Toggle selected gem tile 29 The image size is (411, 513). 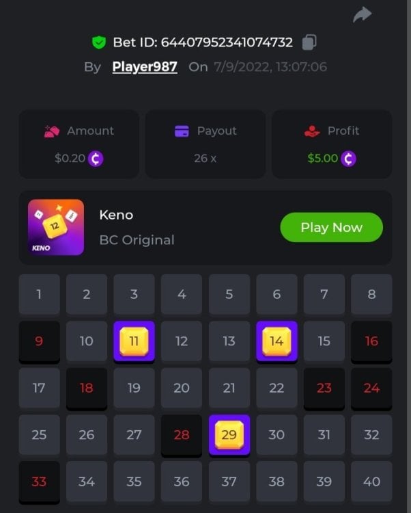[229, 435]
